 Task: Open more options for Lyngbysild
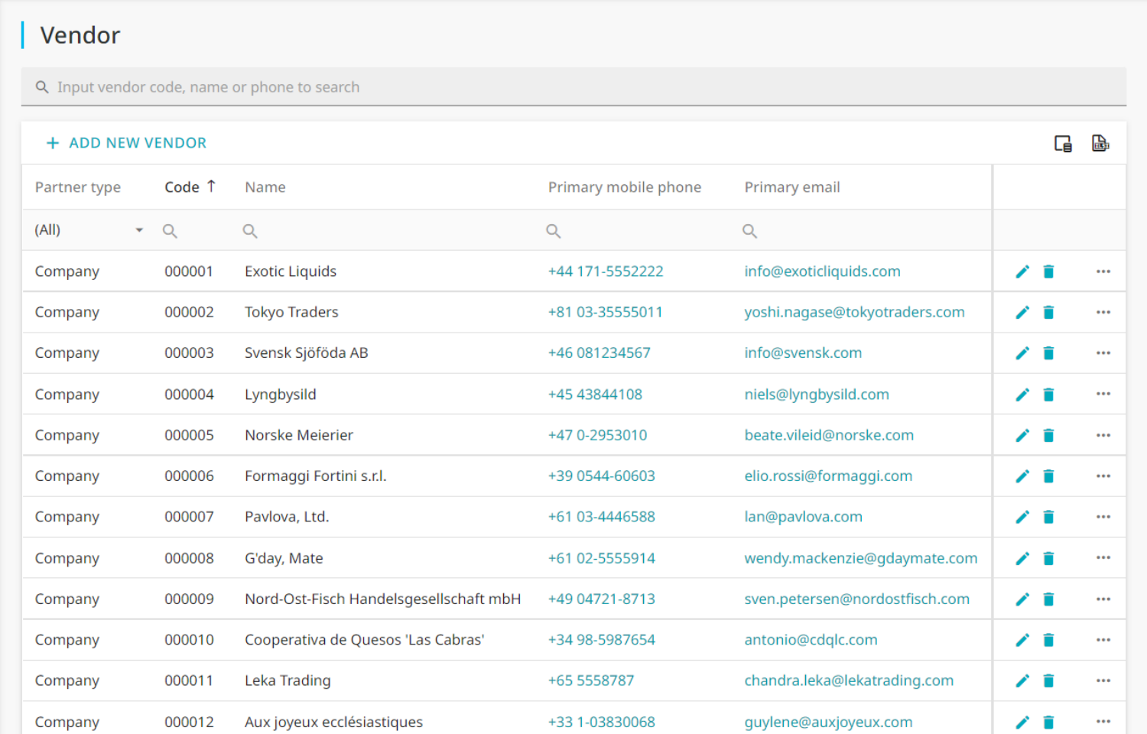pos(1103,394)
